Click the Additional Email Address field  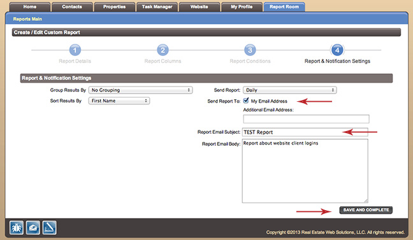(x=306, y=119)
